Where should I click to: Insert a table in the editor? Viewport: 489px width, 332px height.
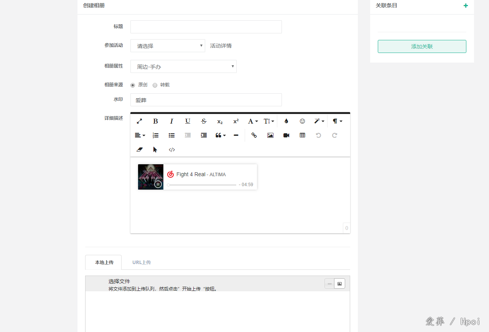[302, 135]
